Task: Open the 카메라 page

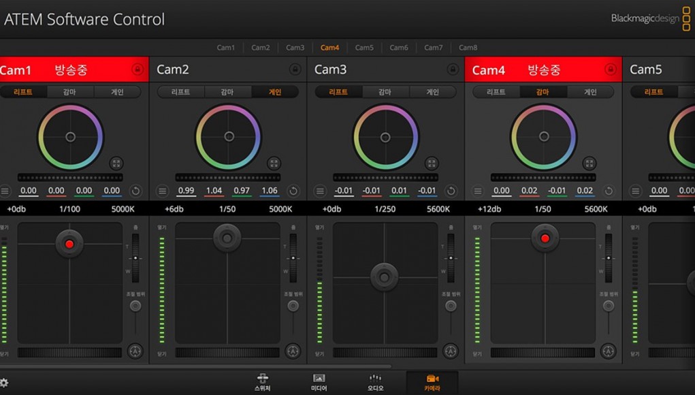Action: point(432,382)
